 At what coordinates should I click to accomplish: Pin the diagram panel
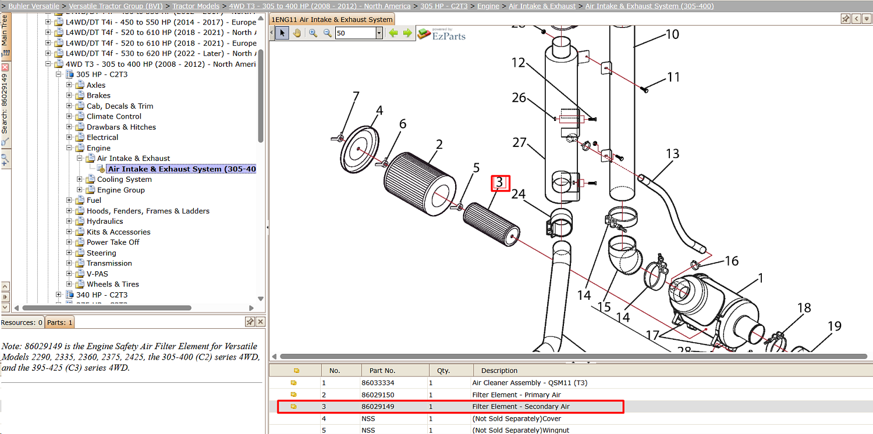(846, 19)
